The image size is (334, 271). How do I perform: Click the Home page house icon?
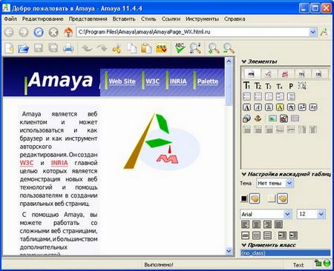(x=68, y=32)
